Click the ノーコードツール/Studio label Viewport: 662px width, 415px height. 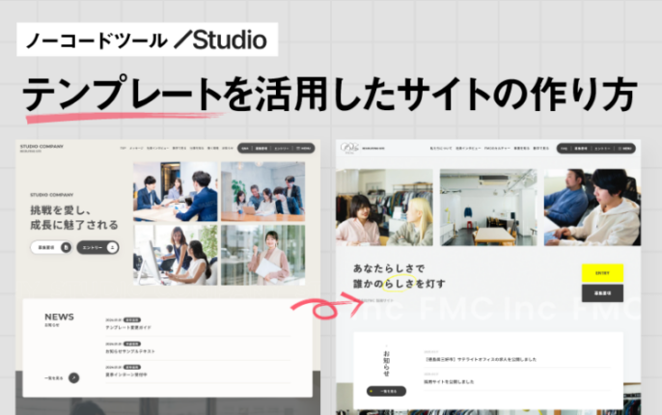coord(147,40)
